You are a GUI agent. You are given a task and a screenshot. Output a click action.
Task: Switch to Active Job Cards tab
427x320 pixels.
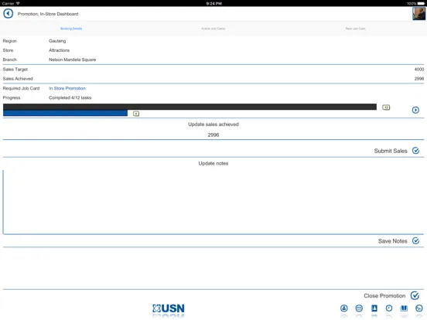point(213,29)
